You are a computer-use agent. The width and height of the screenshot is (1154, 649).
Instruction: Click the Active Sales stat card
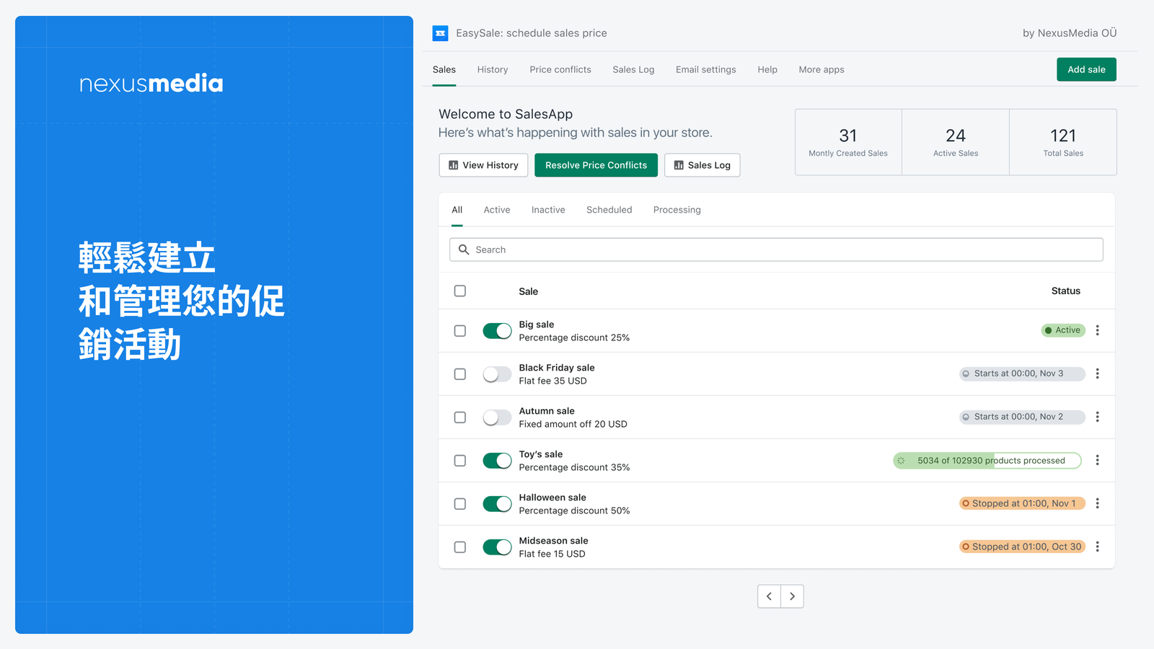point(956,142)
